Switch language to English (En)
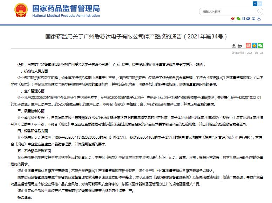 (x=260, y=3)
